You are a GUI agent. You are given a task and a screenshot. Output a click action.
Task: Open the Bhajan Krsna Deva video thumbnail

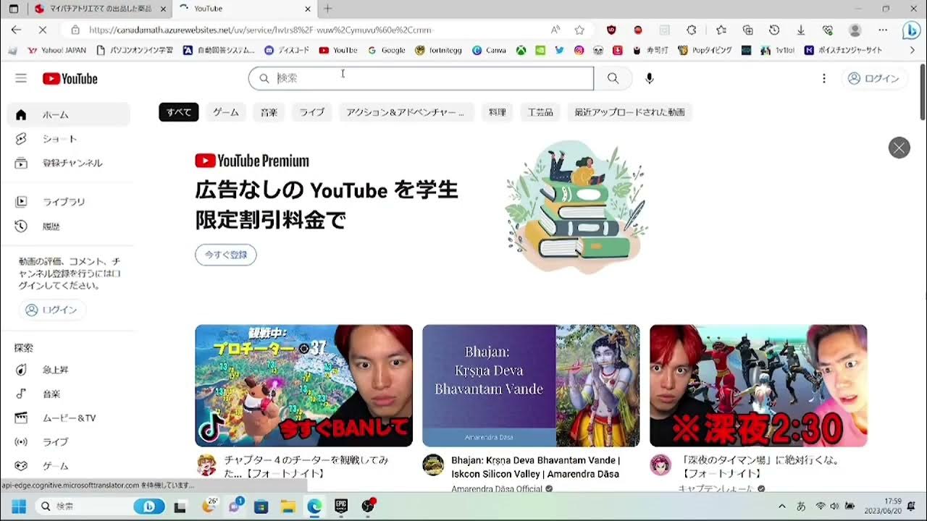531,386
